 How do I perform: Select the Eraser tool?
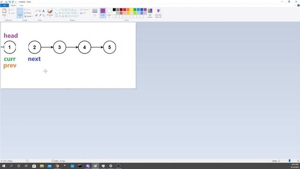pyautogui.click(x=37, y=15)
